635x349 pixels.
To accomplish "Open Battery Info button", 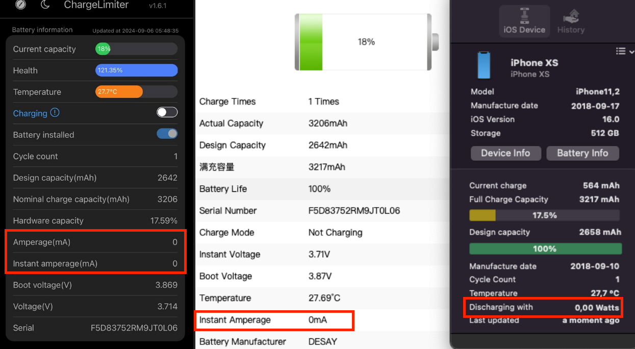I will 582,153.
